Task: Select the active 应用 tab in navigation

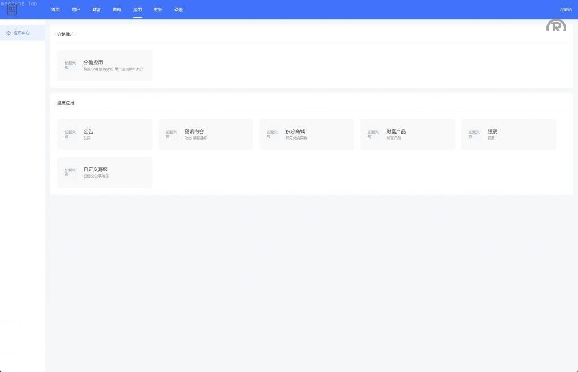Action: pos(138,10)
